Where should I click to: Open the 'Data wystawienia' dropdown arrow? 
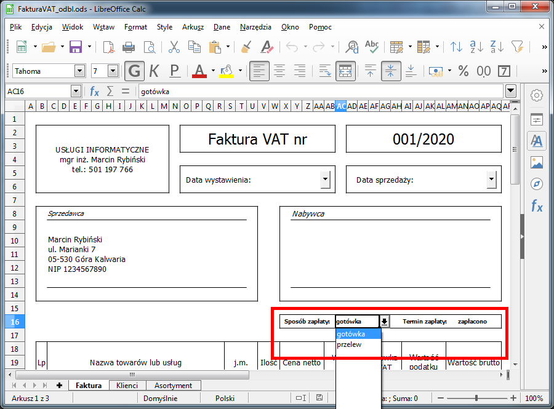point(326,180)
